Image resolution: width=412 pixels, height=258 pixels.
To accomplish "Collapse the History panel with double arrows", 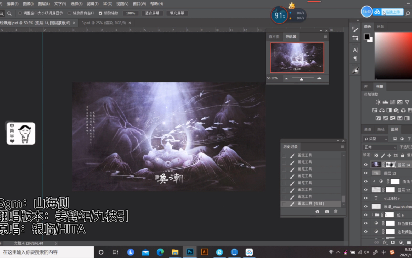I will 338,141.
